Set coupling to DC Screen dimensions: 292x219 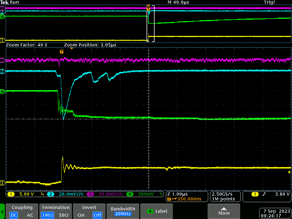(x=14, y=215)
